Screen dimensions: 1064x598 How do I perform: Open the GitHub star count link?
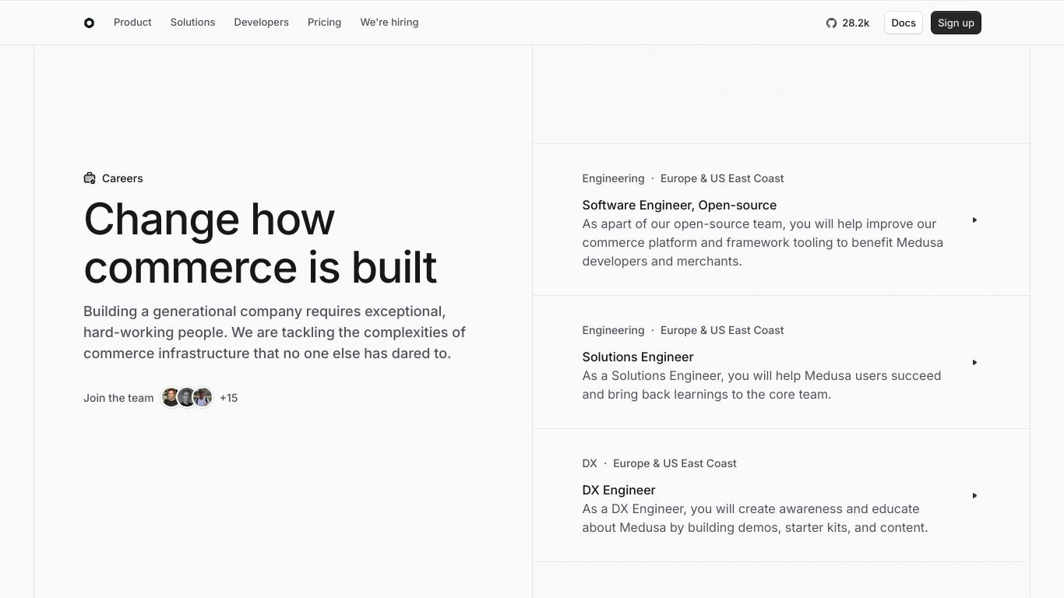tap(847, 23)
